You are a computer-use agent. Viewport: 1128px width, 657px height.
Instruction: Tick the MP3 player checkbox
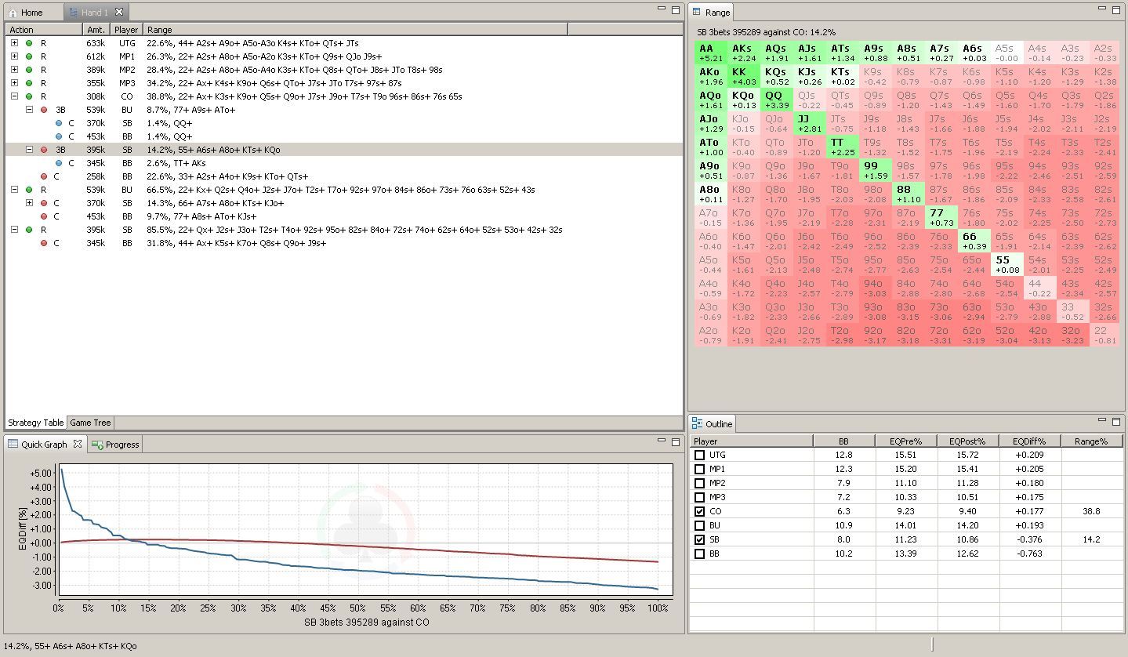(x=700, y=497)
